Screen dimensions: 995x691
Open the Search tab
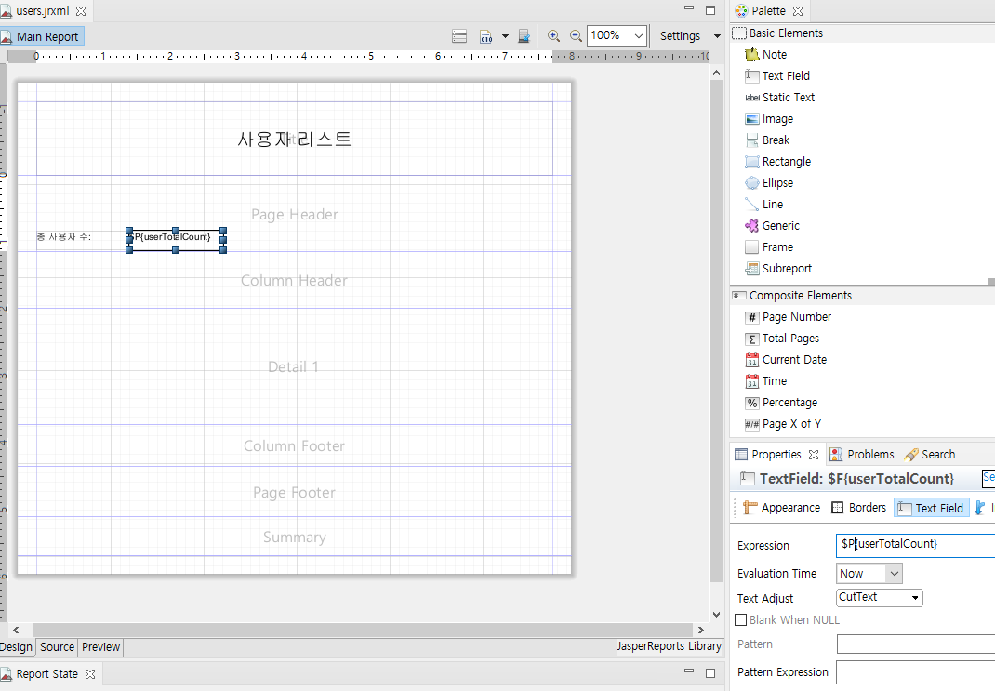tap(930, 455)
